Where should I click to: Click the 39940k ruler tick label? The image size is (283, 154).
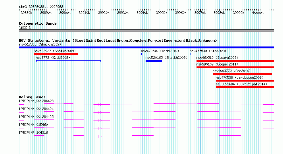pyautogui.click(x=142, y=13)
